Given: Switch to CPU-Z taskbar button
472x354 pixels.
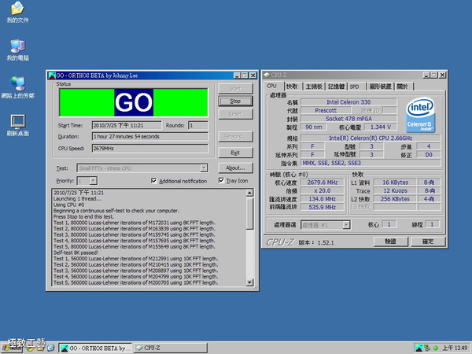Looking at the screenshot, I should coord(171,348).
